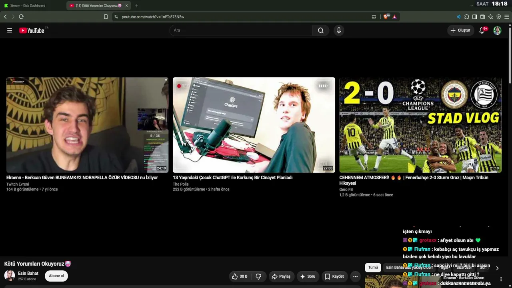Click the Soru ask button

pos(308,276)
